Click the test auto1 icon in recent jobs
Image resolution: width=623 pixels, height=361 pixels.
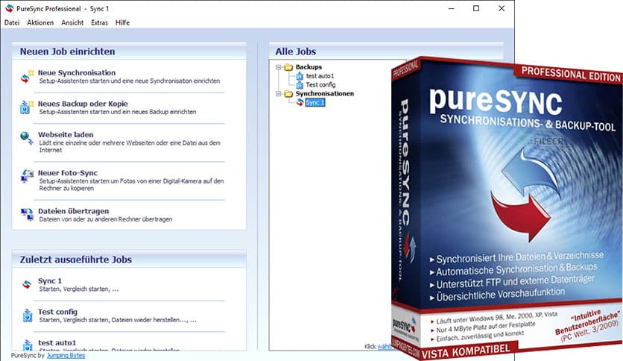tap(27, 345)
